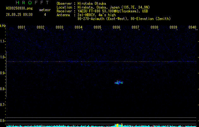The width and height of the screenshot is (199, 127).
Task: Click the cyan signal level strip
Action: (101, 126)
